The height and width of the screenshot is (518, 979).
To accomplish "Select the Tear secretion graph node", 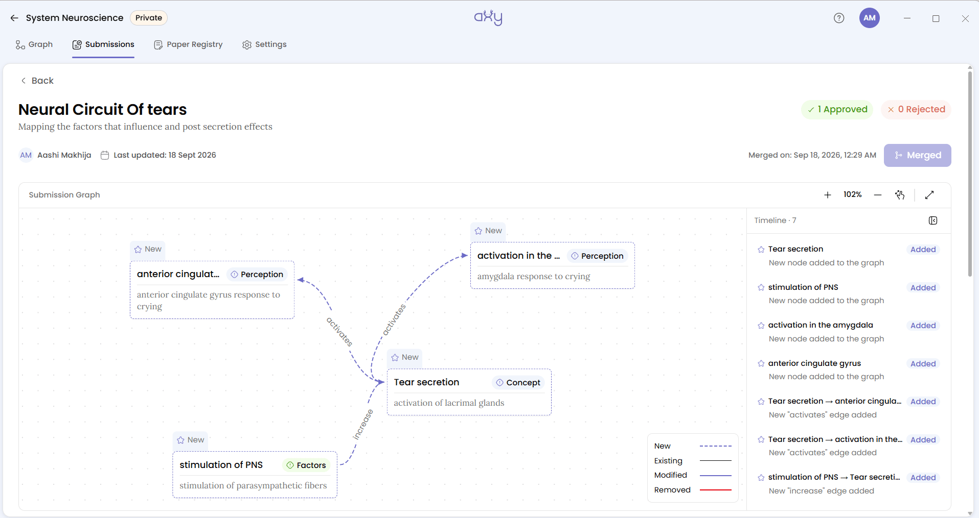I will click(x=469, y=392).
